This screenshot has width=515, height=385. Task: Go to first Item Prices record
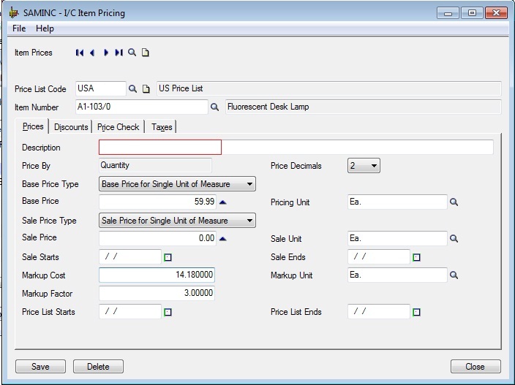[80, 53]
